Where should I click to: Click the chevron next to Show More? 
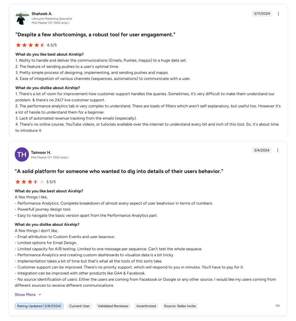[x=39, y=294]
